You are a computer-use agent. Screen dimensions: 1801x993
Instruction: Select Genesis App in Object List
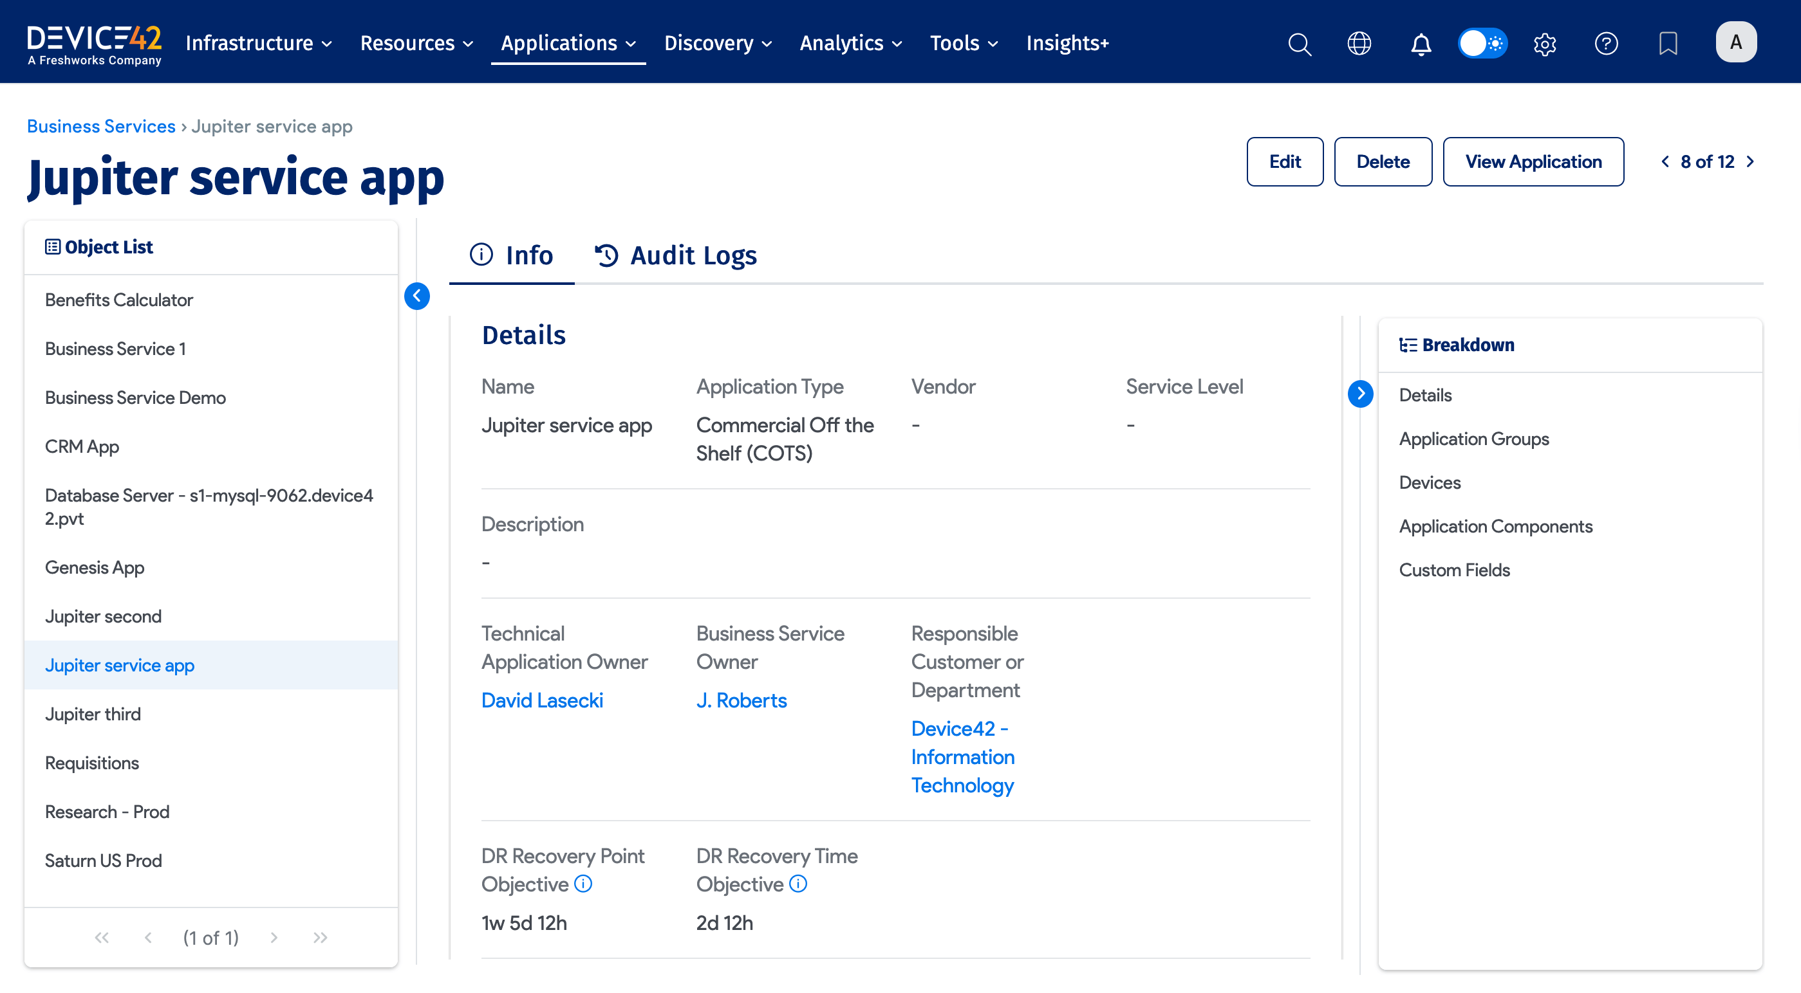(95, 567)
